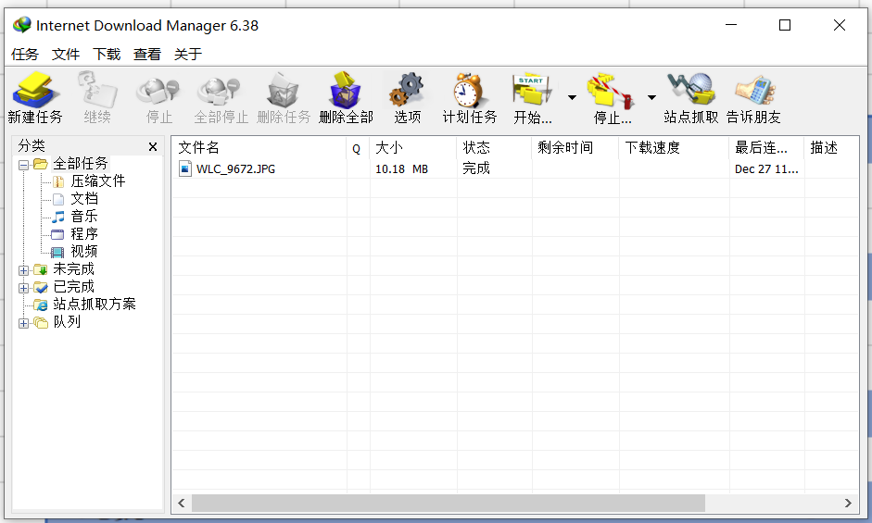Maximize the Internet Download Manager window
The image size is (872, 523).
coord(785,25)
